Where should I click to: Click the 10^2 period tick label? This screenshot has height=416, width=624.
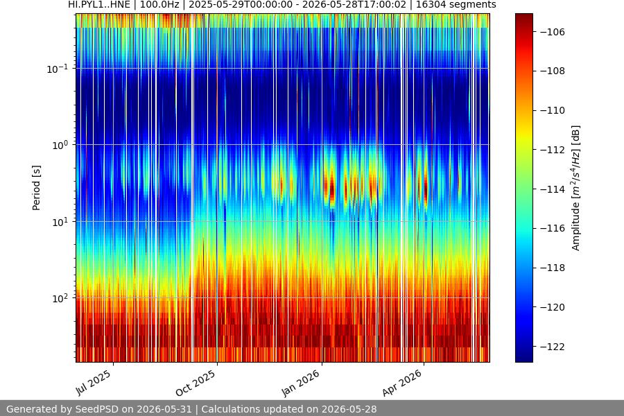[60, 299]
